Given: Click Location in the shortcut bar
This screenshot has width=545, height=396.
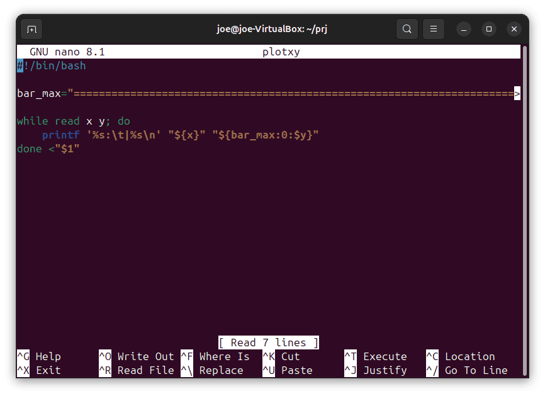Looking at the screenshot, I should (468, 356).
